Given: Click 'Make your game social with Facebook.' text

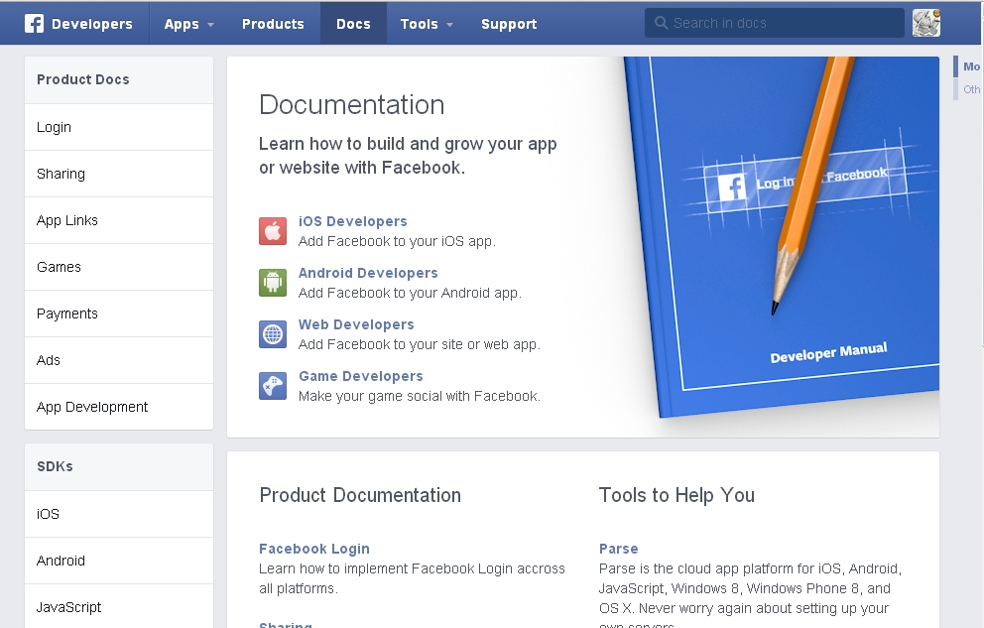Looking at the screenshot, I should [420, 396].
